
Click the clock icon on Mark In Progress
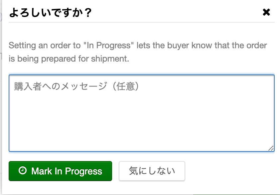23,170
